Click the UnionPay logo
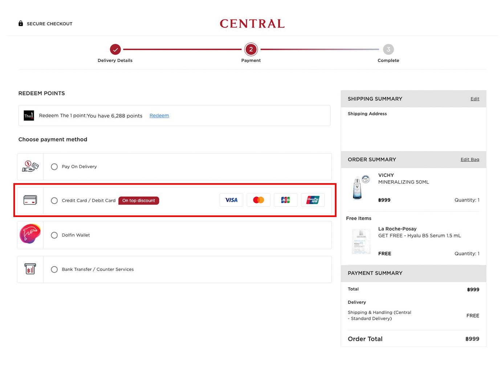This screenshot has width=501, height=366. [x=313, y=200]
